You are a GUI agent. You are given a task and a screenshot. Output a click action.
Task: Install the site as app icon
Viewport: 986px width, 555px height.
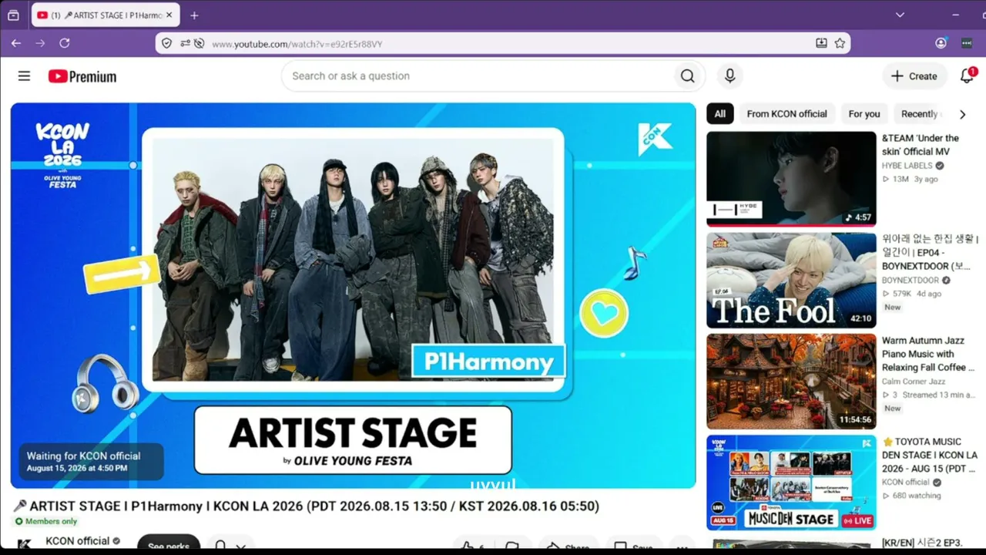(x=822, y=44)
